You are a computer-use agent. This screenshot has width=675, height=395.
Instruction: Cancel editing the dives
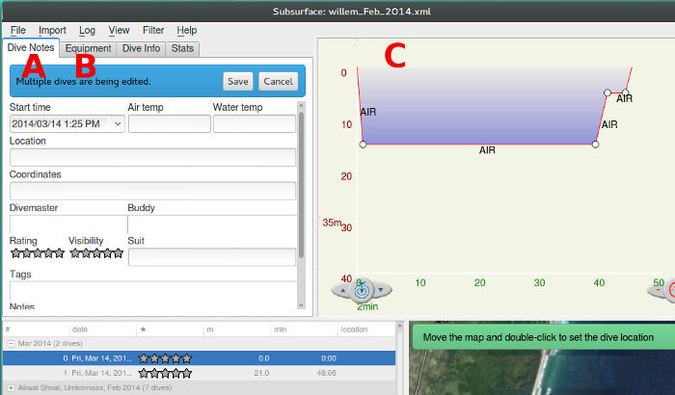click(277, 81)
